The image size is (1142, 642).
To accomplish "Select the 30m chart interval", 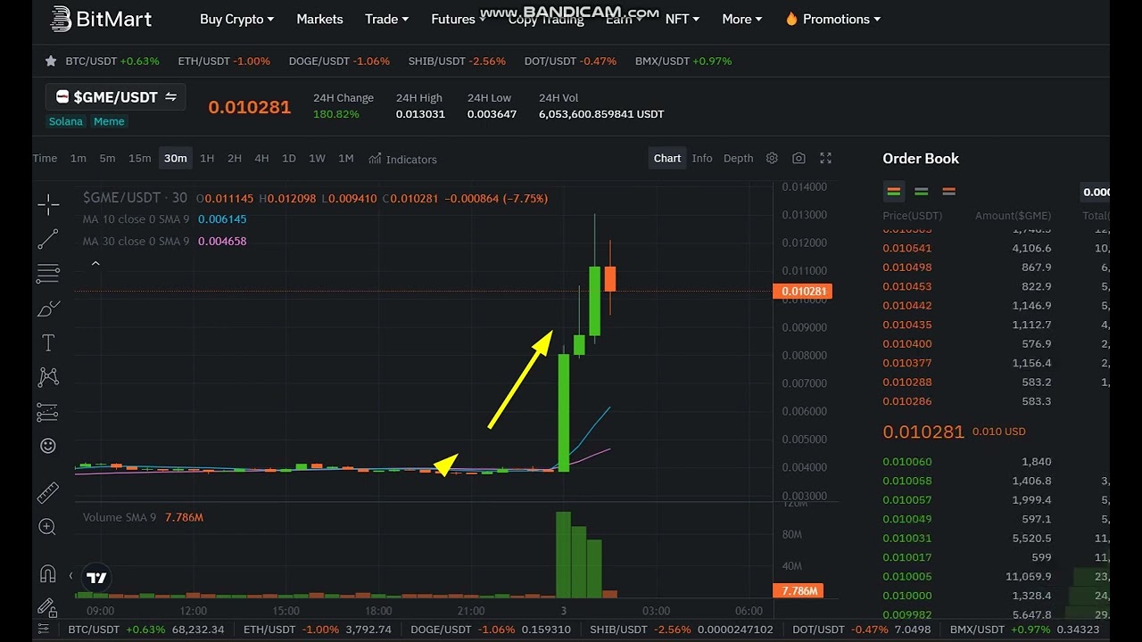I will tap(175, 158).
